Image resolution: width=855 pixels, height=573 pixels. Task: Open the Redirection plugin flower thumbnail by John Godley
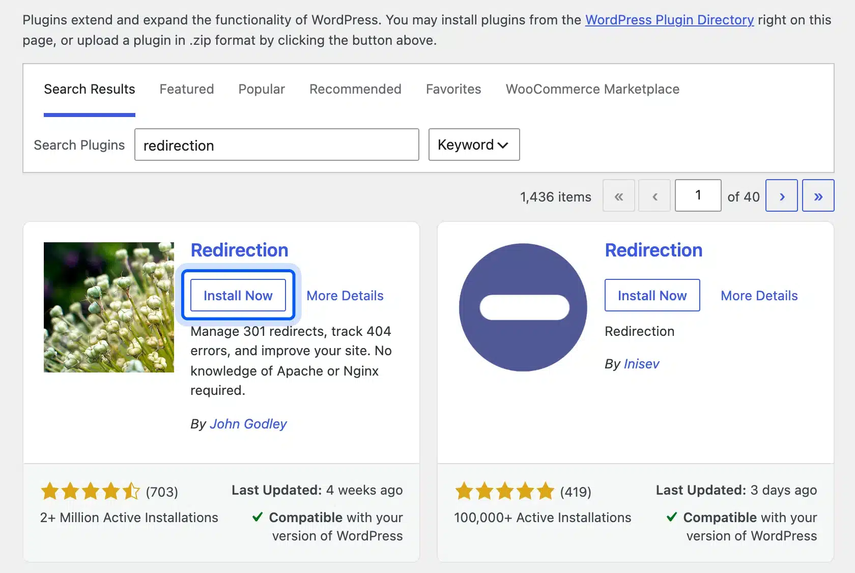click(109, 307)
